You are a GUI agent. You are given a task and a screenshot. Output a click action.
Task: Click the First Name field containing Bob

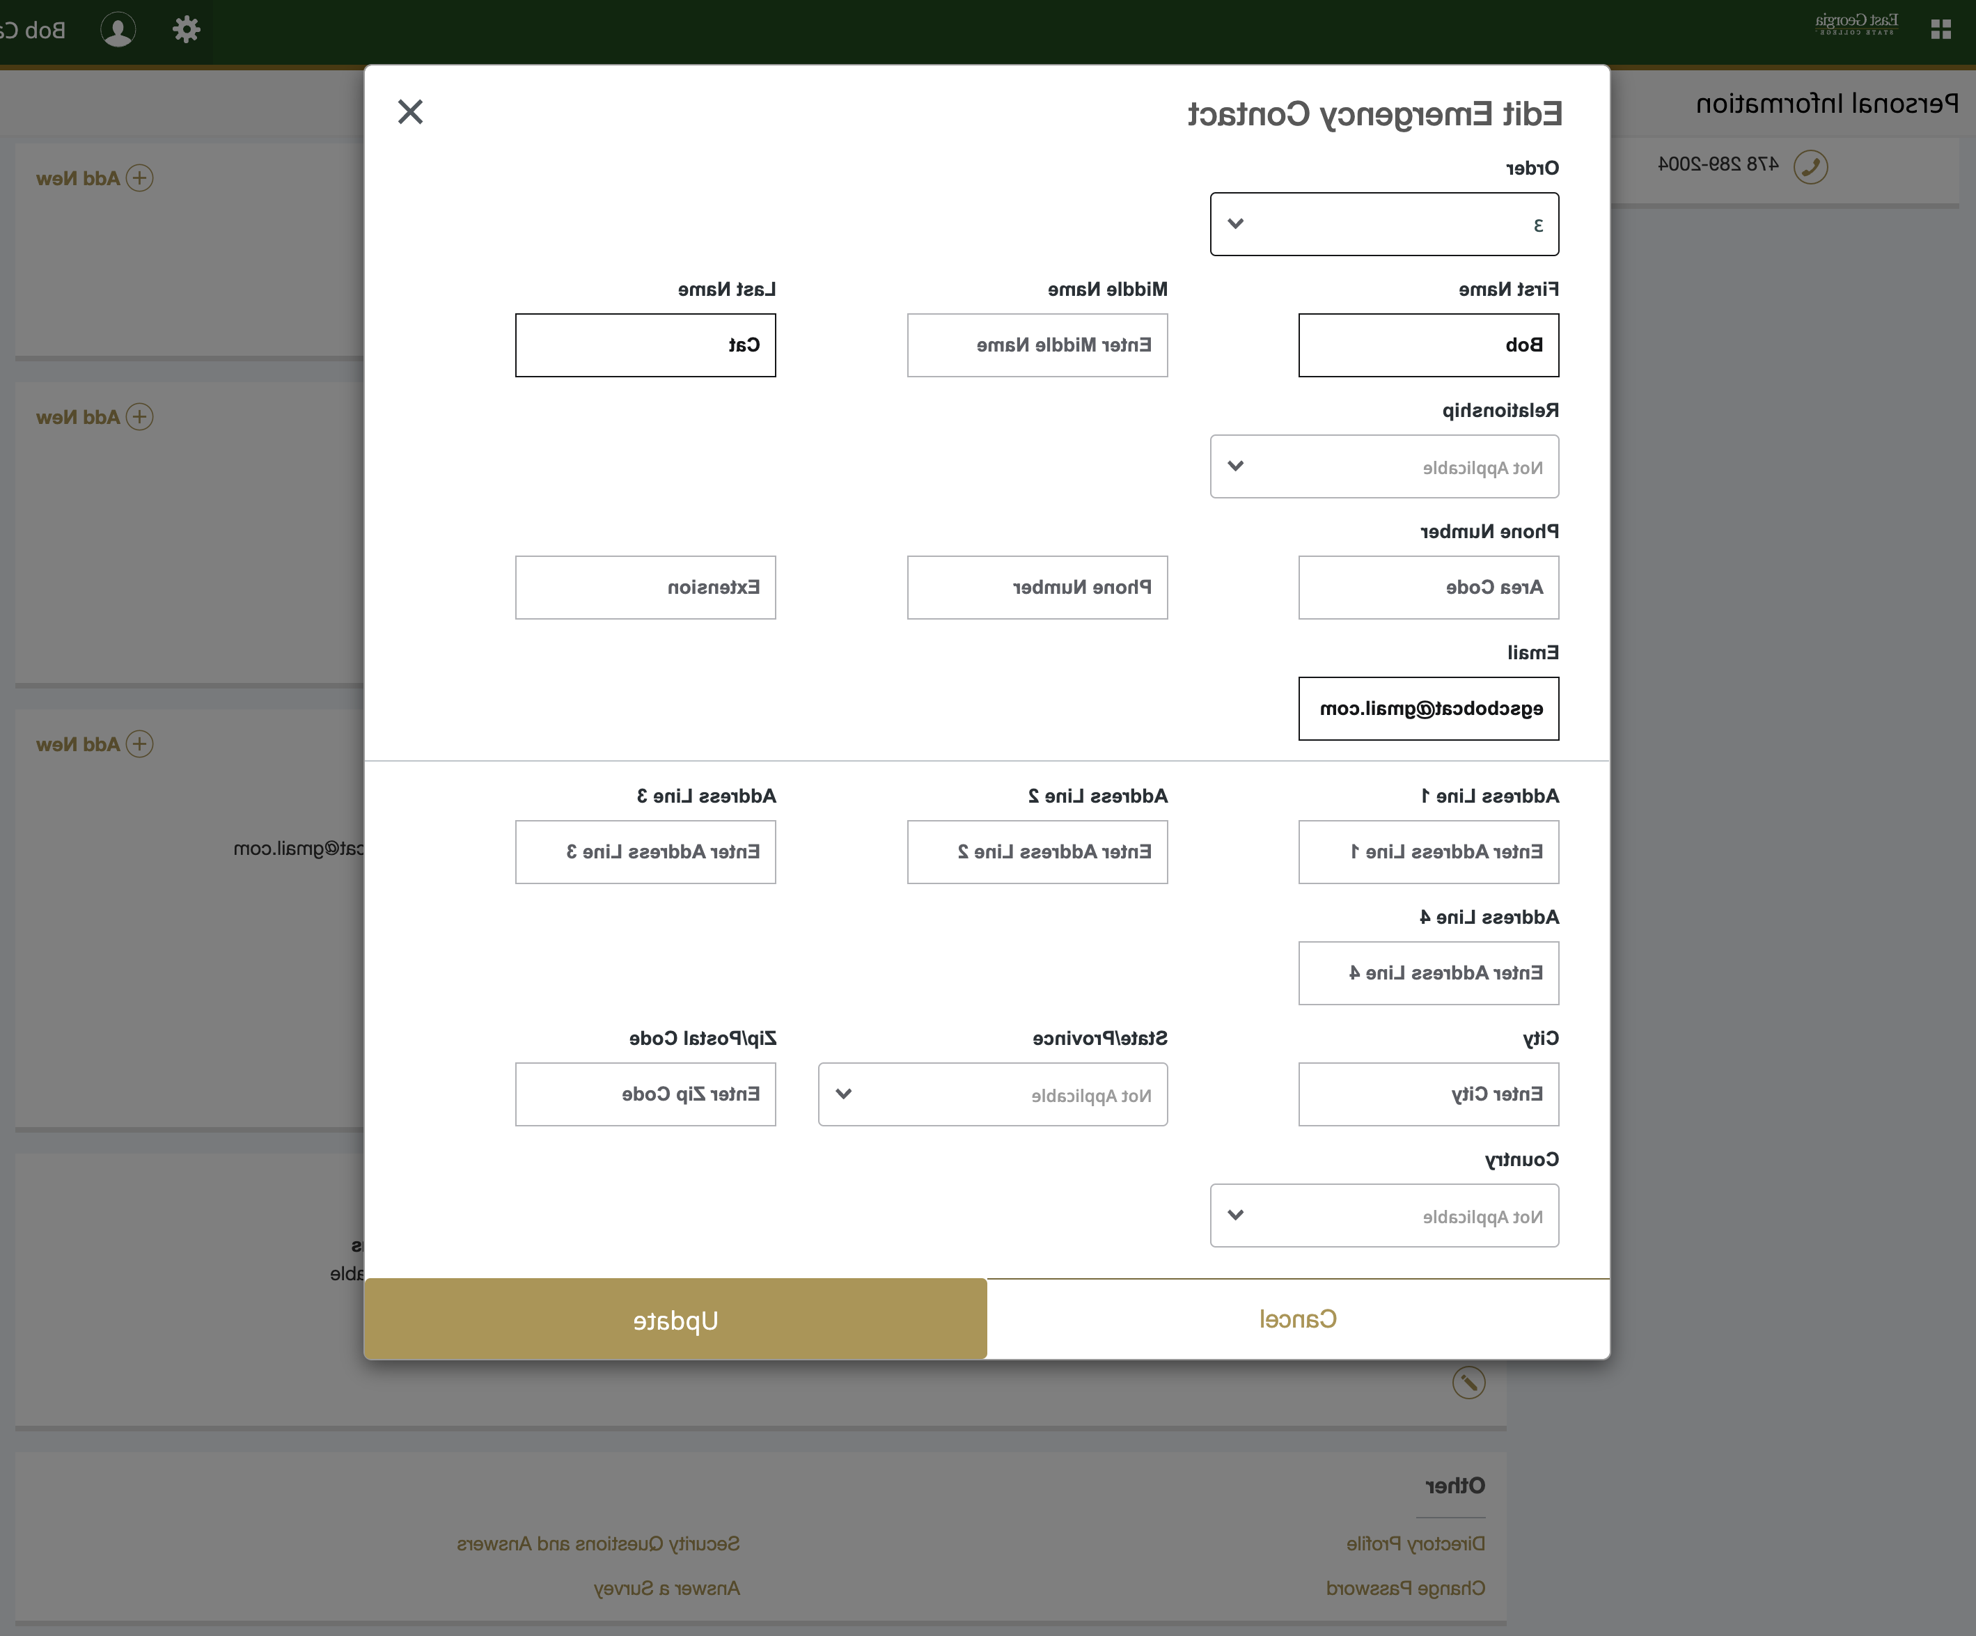pyautogui.click(x=1428, y=345)
